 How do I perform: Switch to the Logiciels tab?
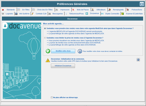pyautogui.click(x=9, y=14)
